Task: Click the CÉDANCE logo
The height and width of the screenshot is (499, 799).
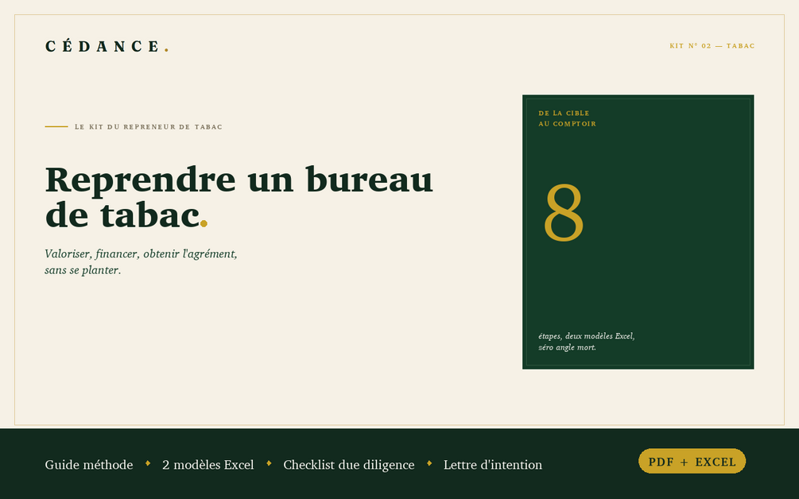Action: click(107, 46)
